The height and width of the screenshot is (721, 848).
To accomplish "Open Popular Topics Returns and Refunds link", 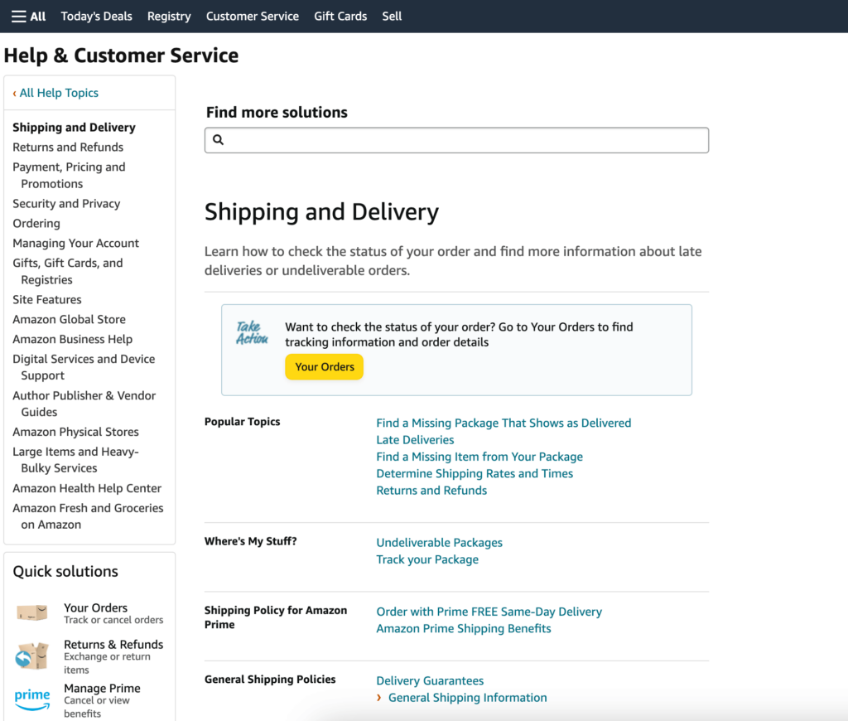I will pos(431,491).
